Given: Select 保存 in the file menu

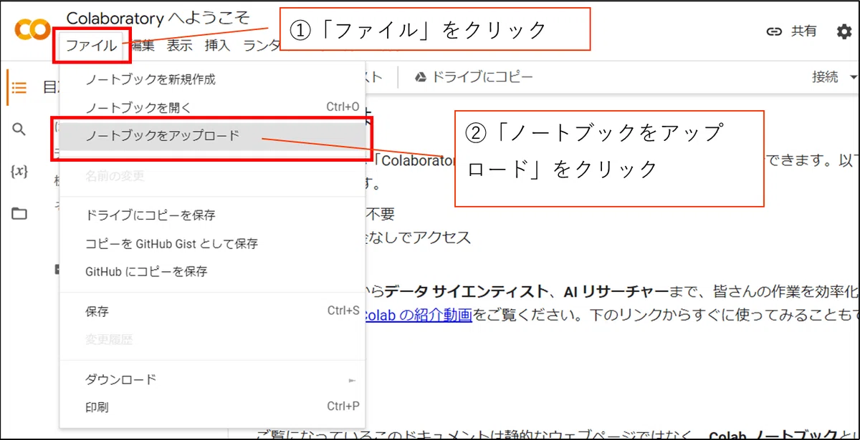Looking at the screenshot, I should pos(213,311).
